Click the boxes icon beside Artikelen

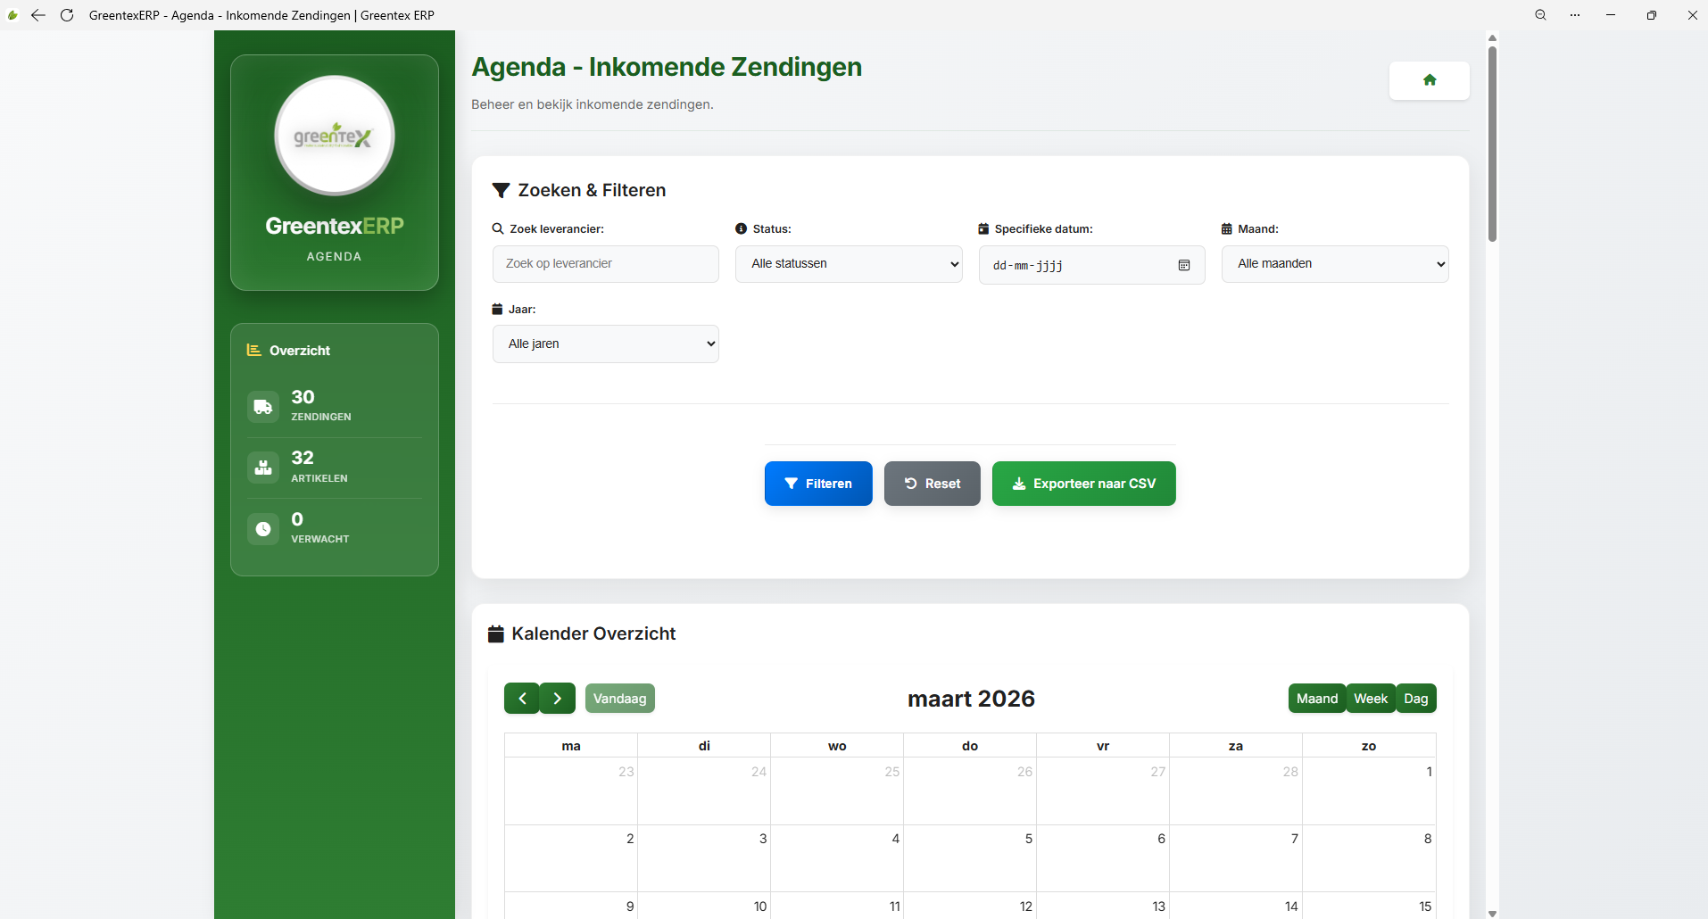[x=263, y=468]
